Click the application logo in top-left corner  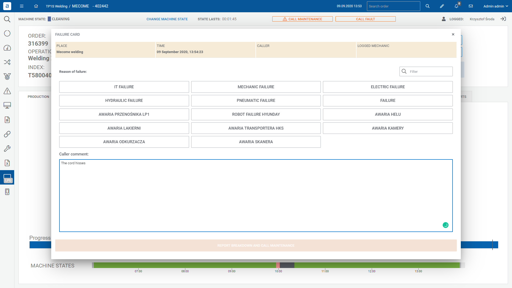(x=7, y=6)
